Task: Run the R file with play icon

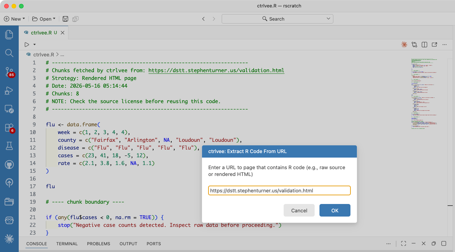Action: pos(27,44)
